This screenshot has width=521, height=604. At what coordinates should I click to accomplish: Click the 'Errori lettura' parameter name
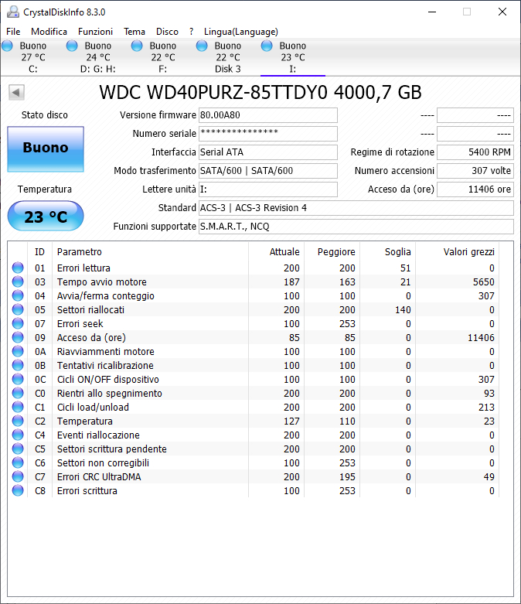[83, 268]
